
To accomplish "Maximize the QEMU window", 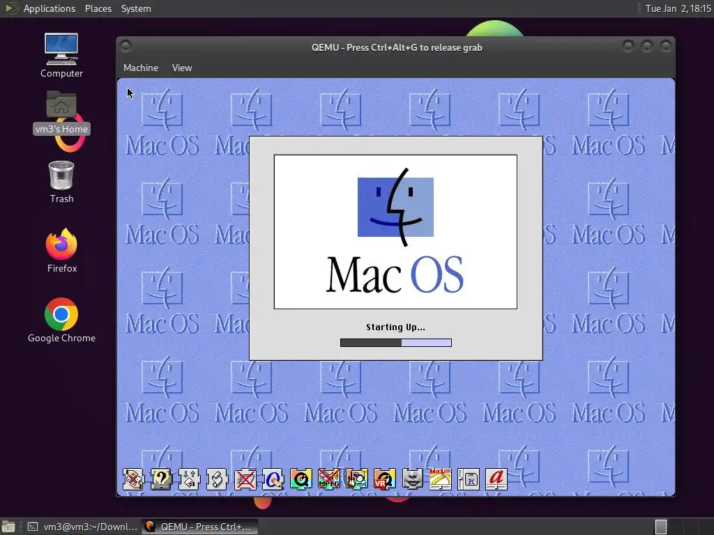I will [646, 46].
